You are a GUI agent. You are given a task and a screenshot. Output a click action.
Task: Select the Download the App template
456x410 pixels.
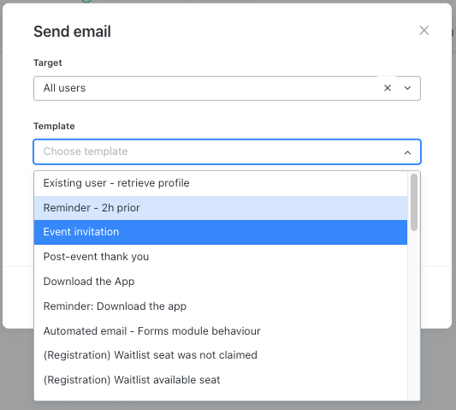coord(221,282)
